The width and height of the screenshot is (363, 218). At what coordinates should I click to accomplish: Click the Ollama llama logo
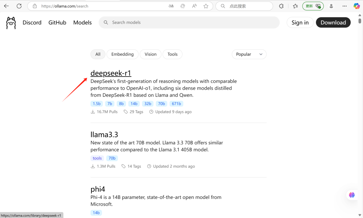(11, 23)
